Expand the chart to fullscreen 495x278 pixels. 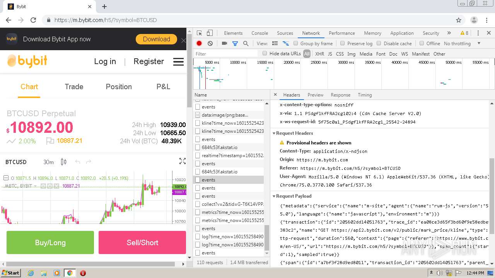click(x=183, y=161)
